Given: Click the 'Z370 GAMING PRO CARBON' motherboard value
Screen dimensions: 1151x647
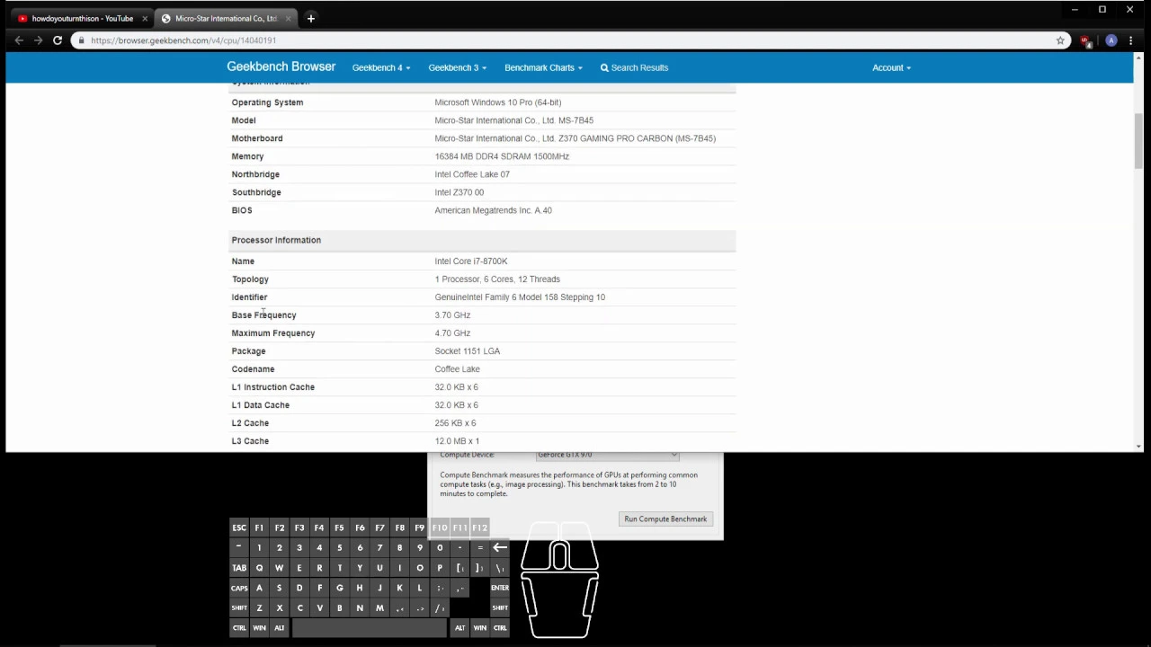Looking at the screenshot, I should pyautogui.click(x=575, y=138).
